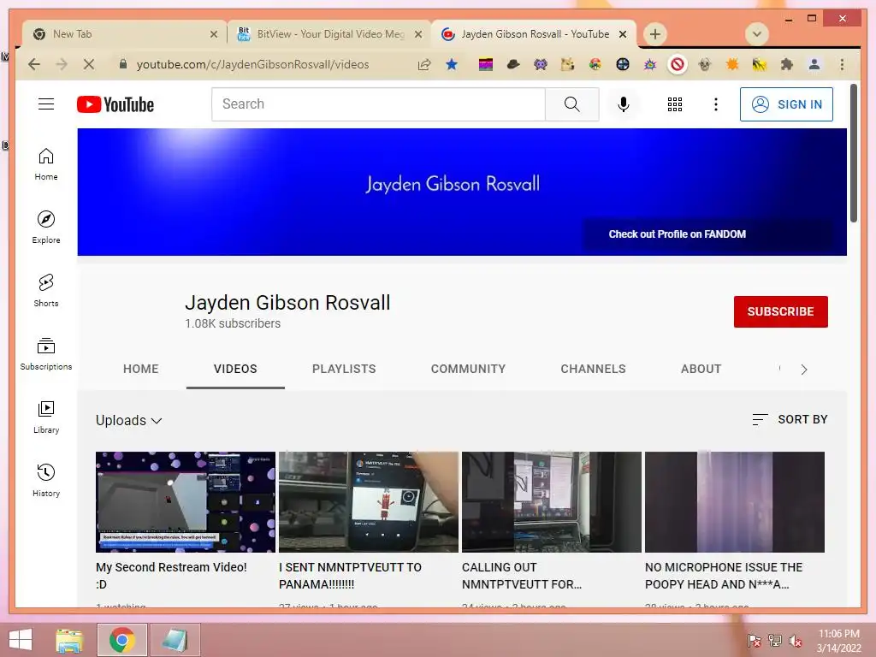Open the tab search dropdown arrow
Viewport: 876px width, 657px height.
click(x=756, y=34)
